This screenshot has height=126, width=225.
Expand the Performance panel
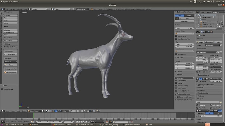point(197,90)
